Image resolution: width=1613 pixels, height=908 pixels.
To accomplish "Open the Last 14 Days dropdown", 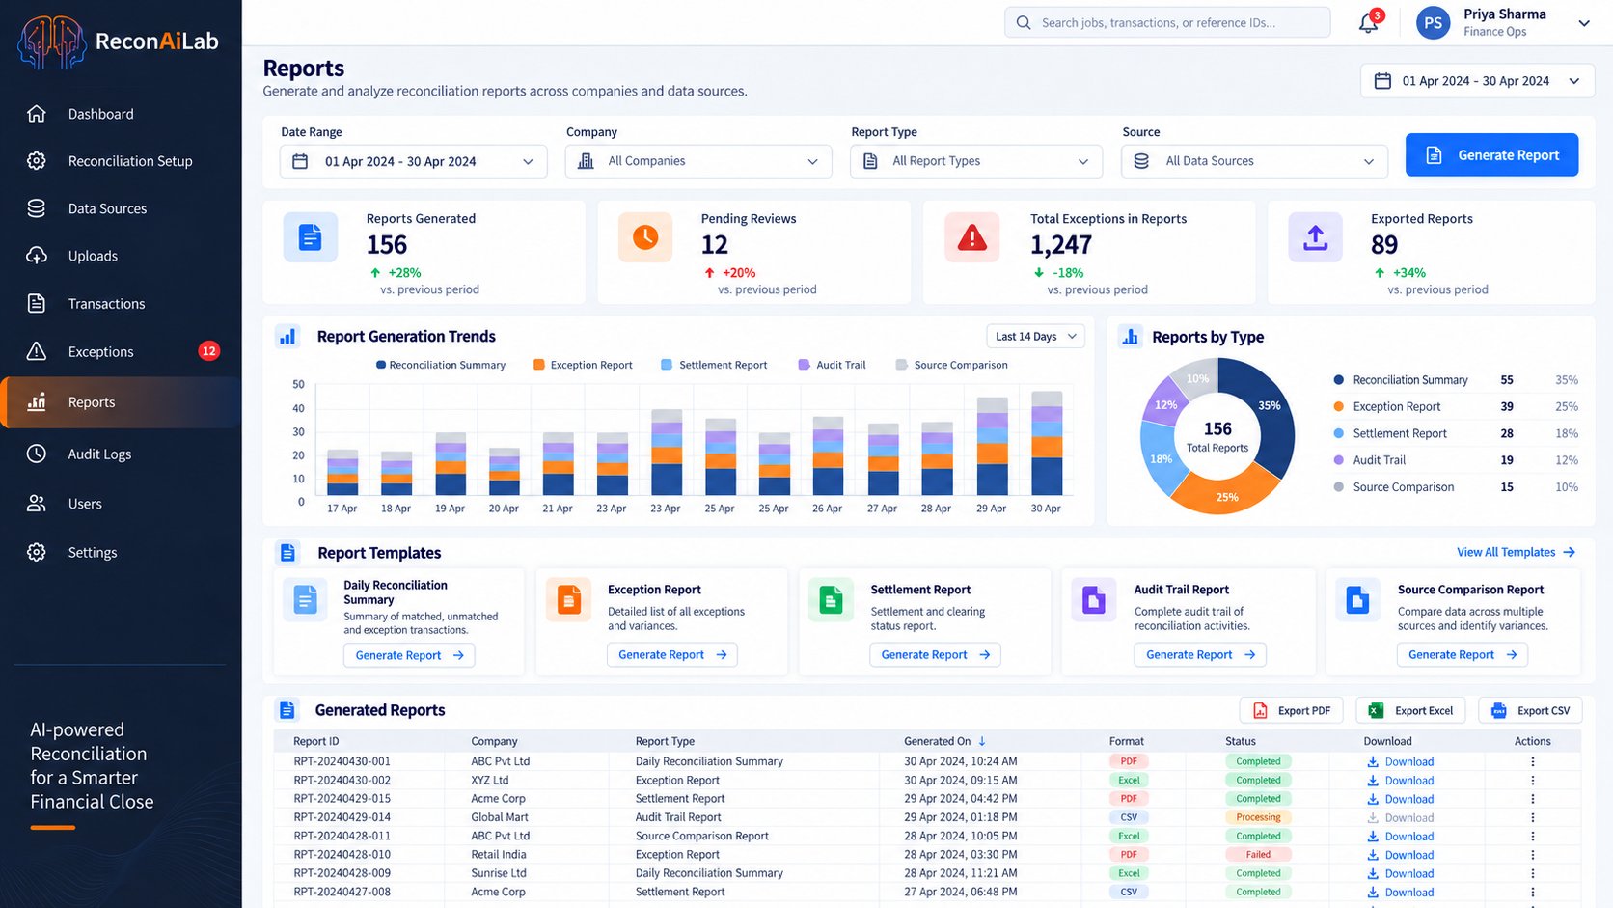I will [1035, 337].
